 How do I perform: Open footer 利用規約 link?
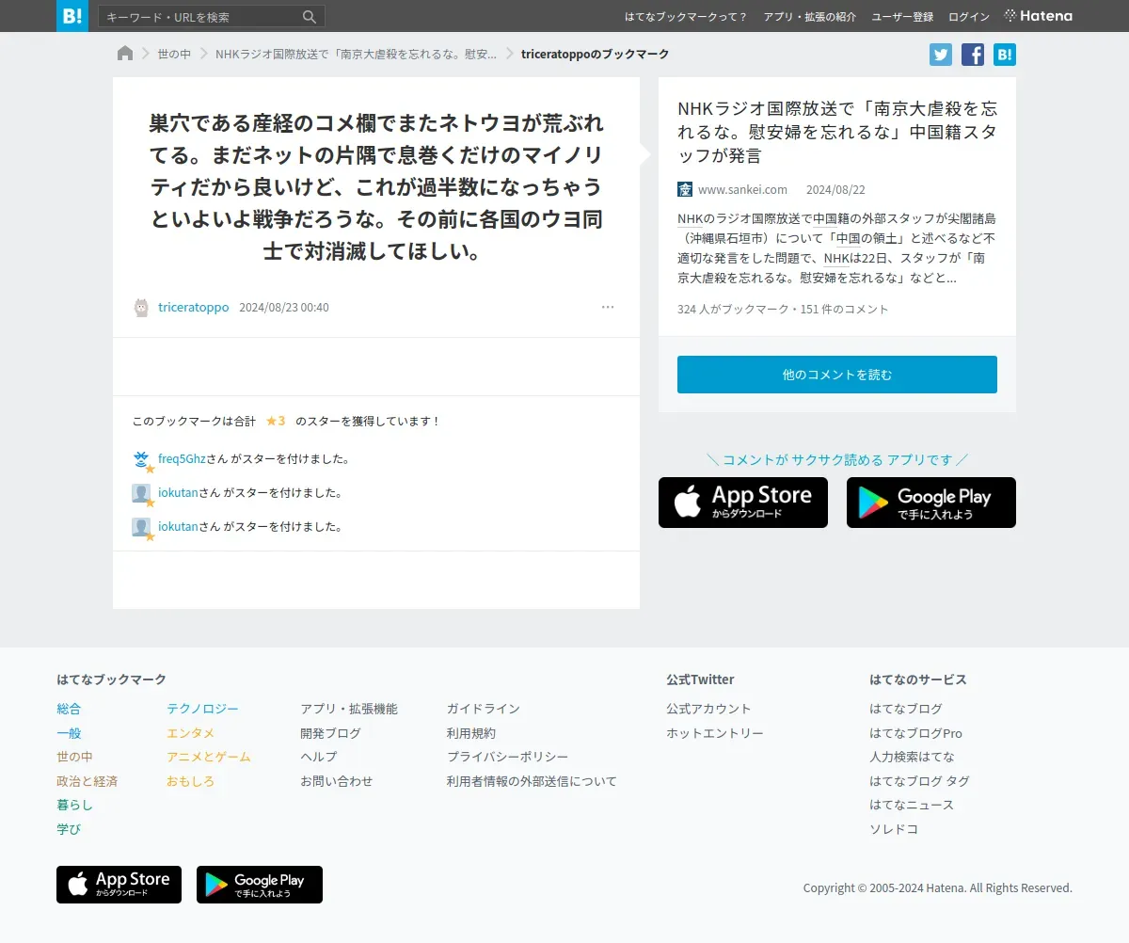[471, 733]
